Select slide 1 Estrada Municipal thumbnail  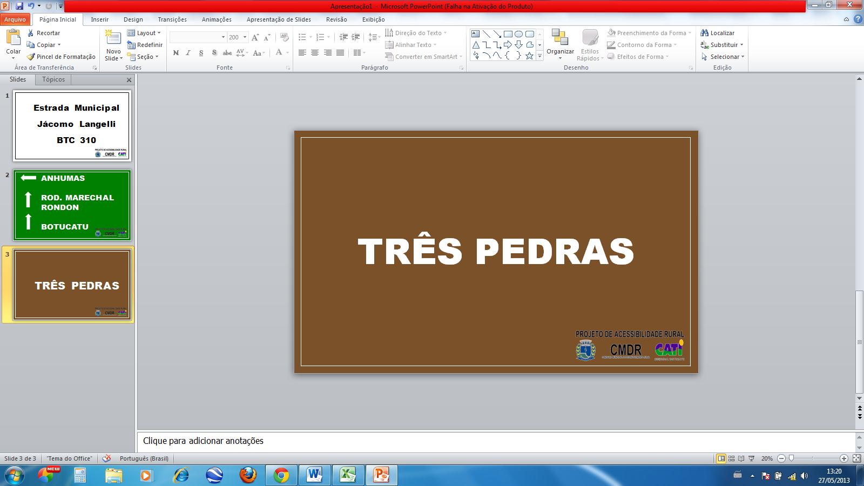tap(72, 126)
